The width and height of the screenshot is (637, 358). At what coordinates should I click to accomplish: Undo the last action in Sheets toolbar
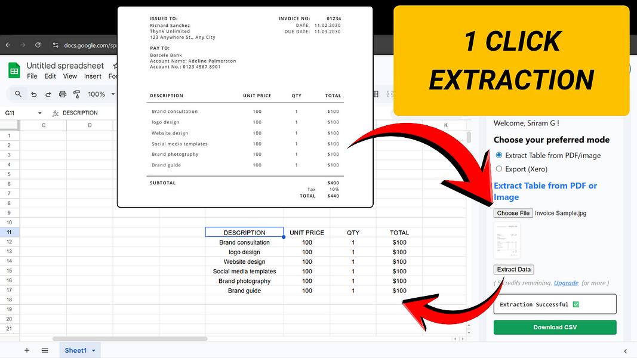click(33, 94)
